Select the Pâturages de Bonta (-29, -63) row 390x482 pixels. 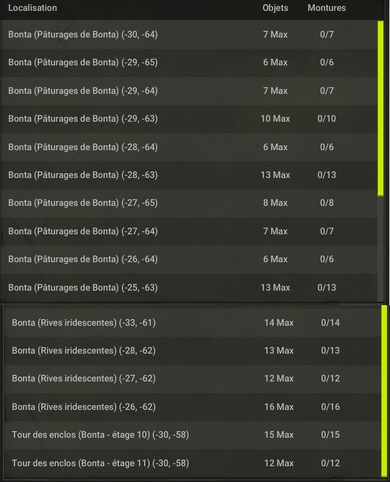tap(189, 119)
